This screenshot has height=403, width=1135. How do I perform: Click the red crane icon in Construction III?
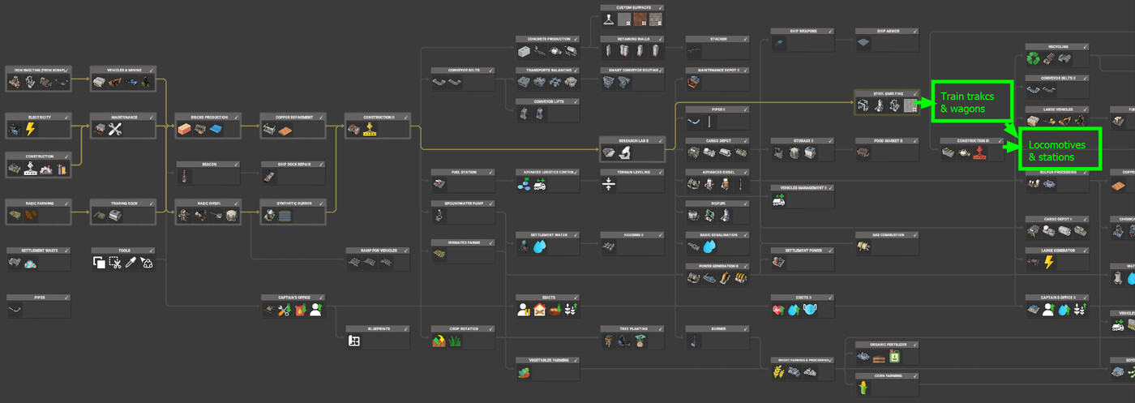(x=979, y=152)
